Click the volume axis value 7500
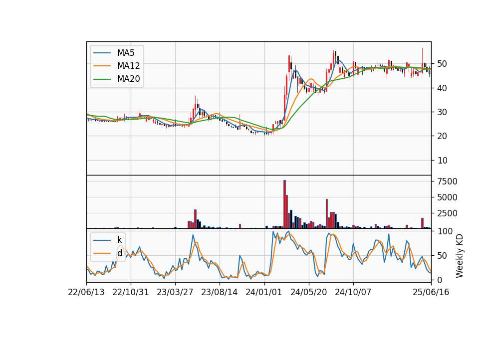The height and width of the screenshot is (344, 479). tap(448, 181)
